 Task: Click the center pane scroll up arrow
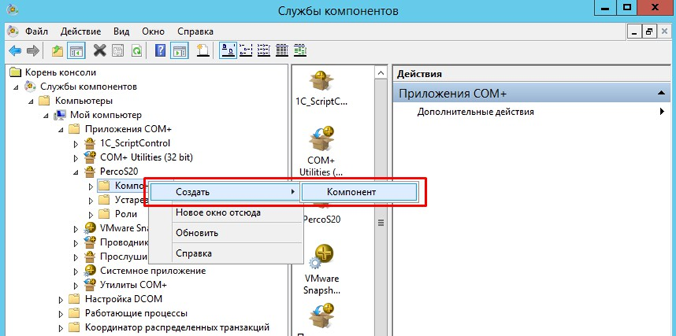(x=381, y=73)
